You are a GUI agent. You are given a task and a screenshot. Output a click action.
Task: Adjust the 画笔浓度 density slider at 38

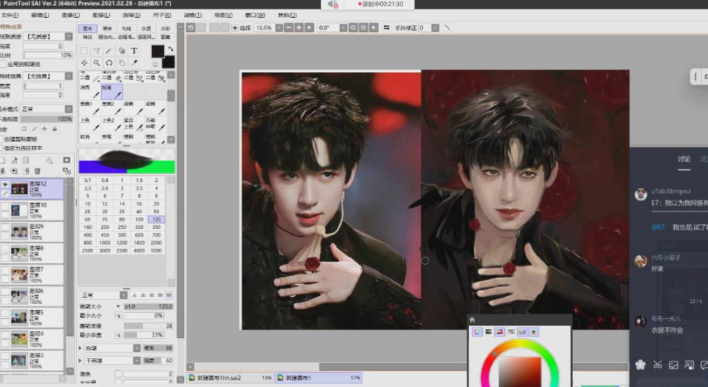[148, 326]
